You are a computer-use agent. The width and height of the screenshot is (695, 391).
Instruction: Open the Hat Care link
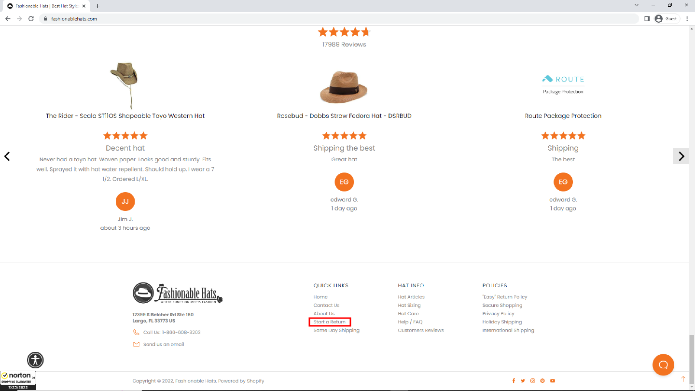408,313
